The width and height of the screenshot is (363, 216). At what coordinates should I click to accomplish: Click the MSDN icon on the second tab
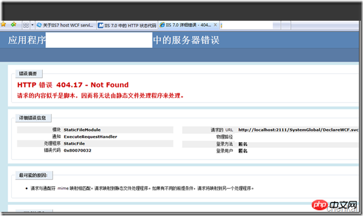tap(101, 25)
